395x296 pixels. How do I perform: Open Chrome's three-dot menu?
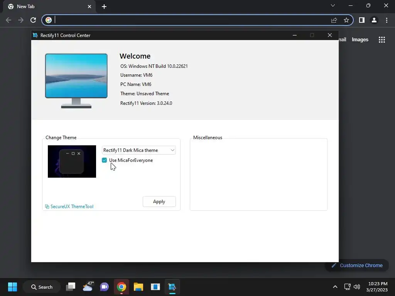(x=387, y=20)
